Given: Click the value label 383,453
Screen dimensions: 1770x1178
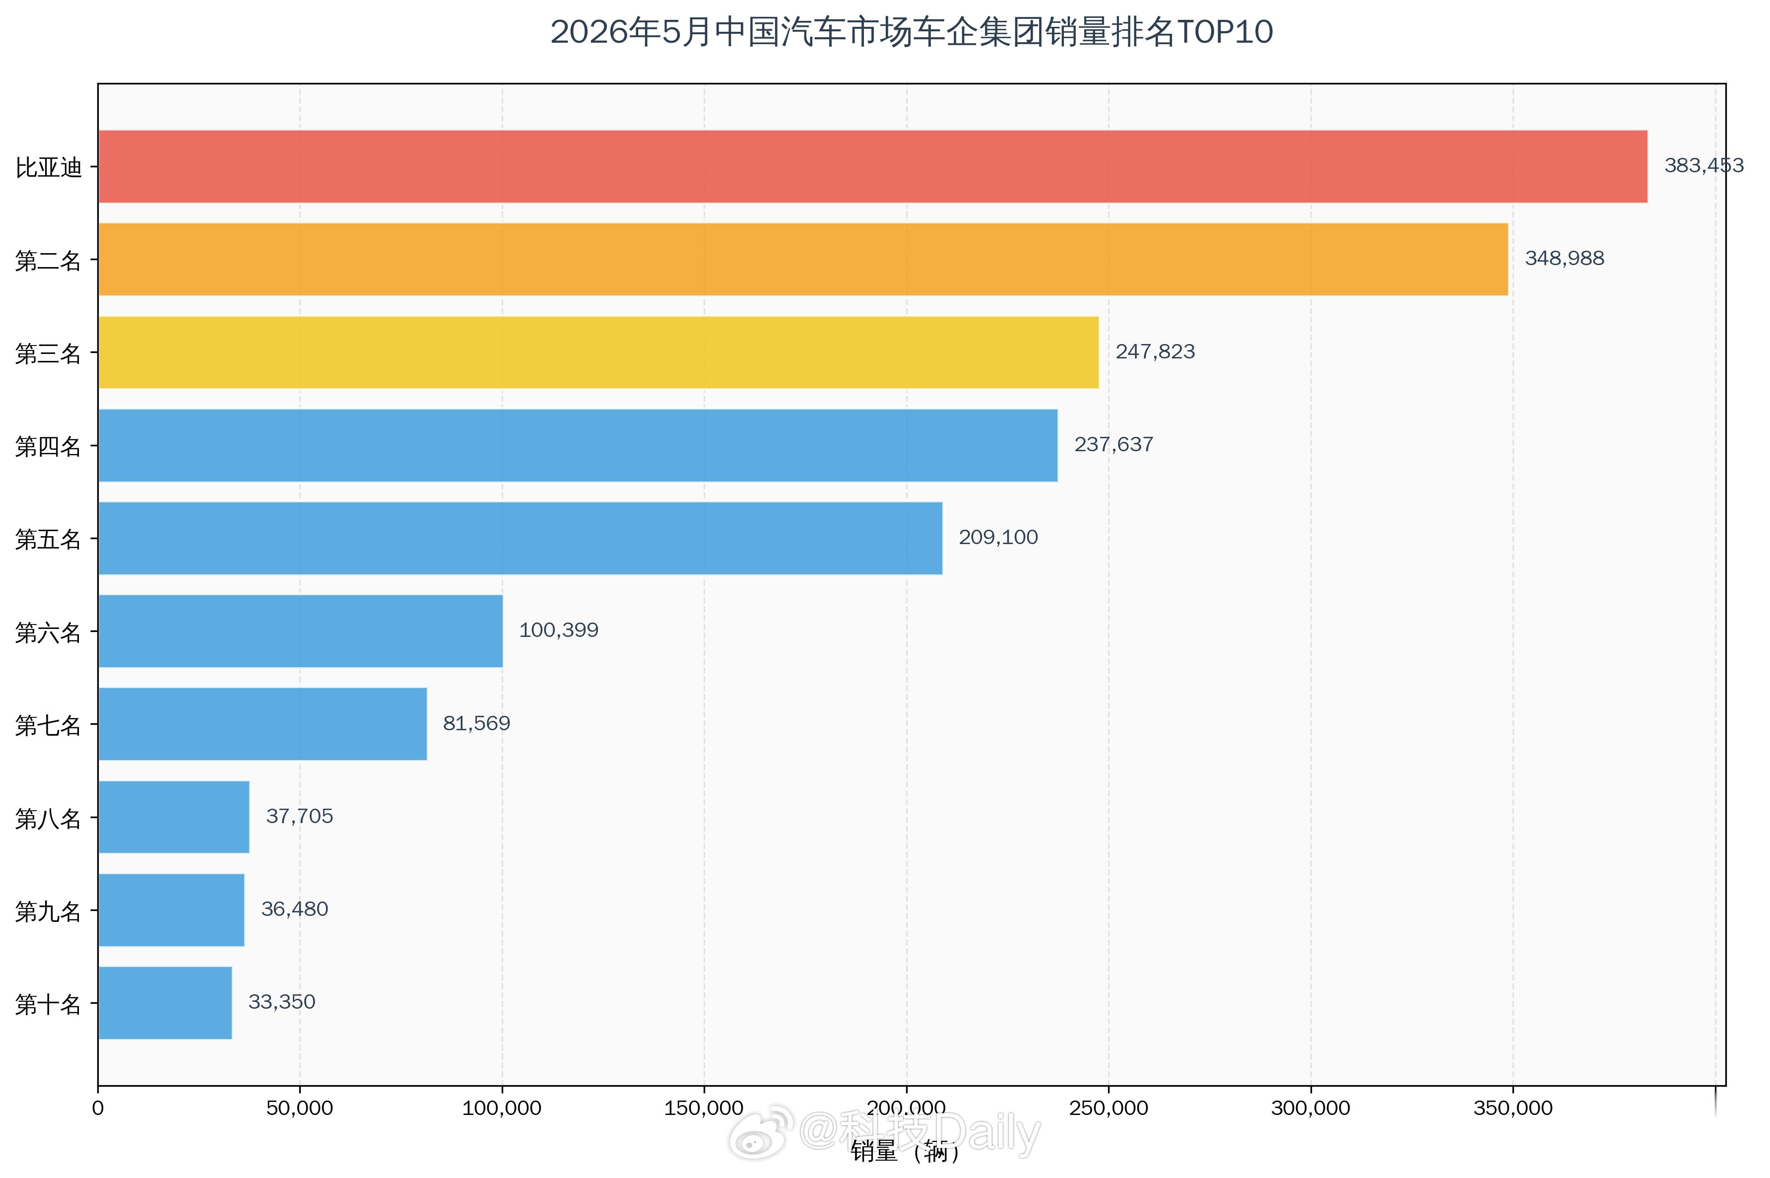Looking at the screenshot, I should pyautogui.click(x=1704, y=165).
